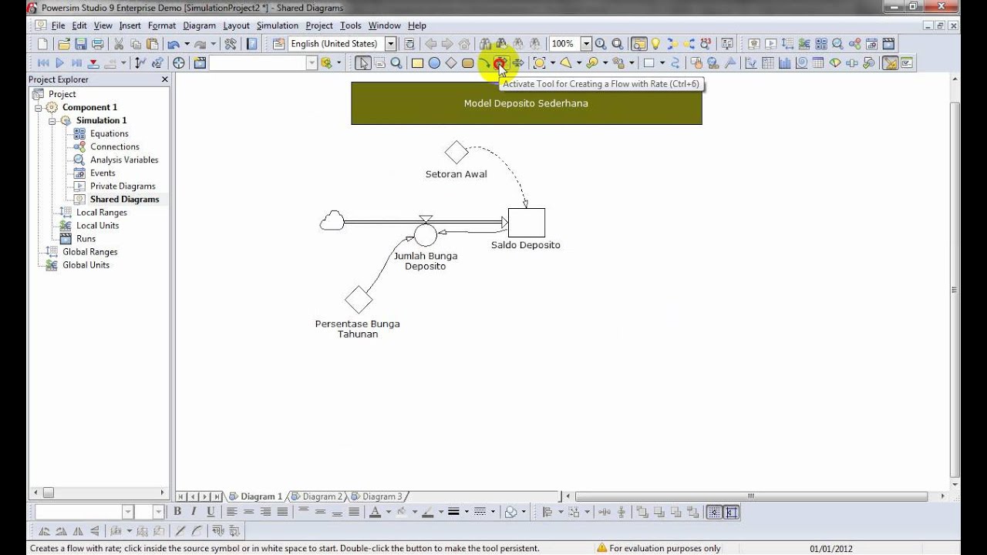Print using the printer icon
The width and height of the screenshot is (987, 555).
point(98,44)
